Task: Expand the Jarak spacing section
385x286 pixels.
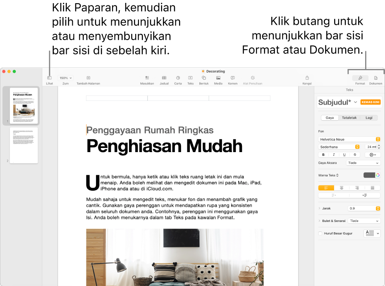Action: [x=319, y=208]
